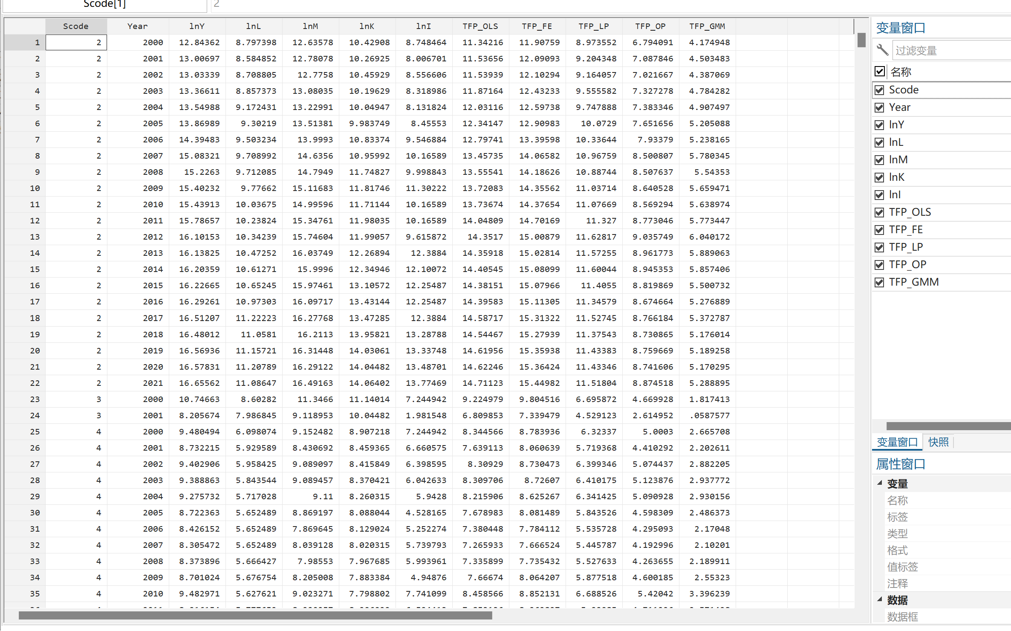Toggle the lnK variable checkbox
The height and width of the screenshot is (631, 1011).
coord(879,177)
